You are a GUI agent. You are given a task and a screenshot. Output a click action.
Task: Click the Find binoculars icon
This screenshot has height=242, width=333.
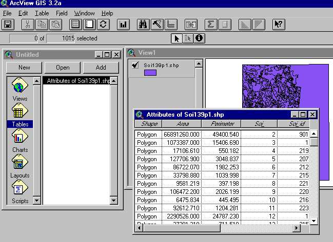143,25
